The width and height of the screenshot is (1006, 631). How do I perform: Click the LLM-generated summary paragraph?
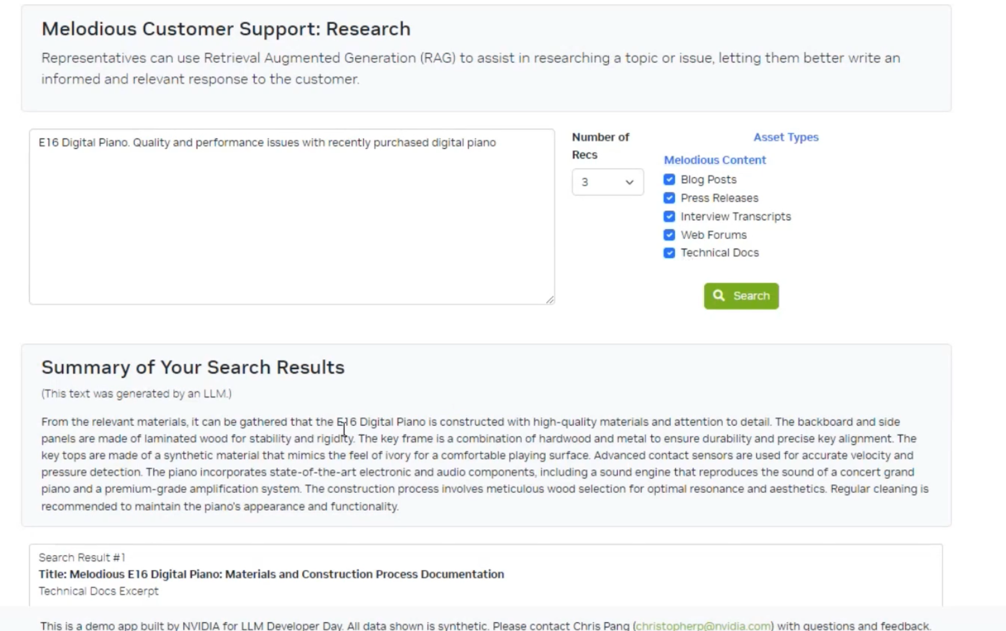(485, 464)
